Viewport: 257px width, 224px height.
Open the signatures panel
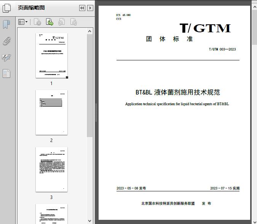click(6, 57)
